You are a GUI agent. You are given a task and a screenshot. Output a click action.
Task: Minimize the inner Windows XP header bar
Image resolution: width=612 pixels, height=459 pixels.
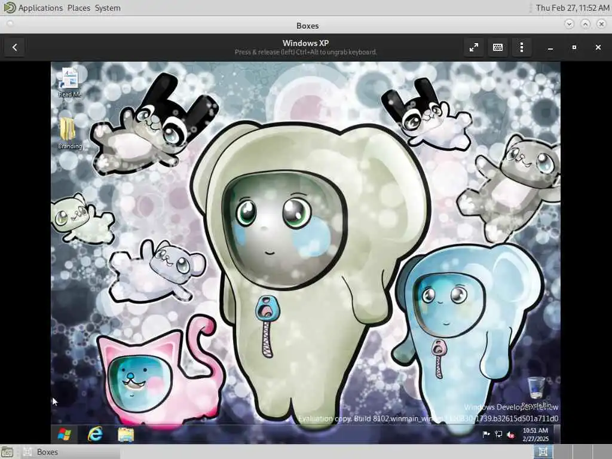click(x=550, y=47)
